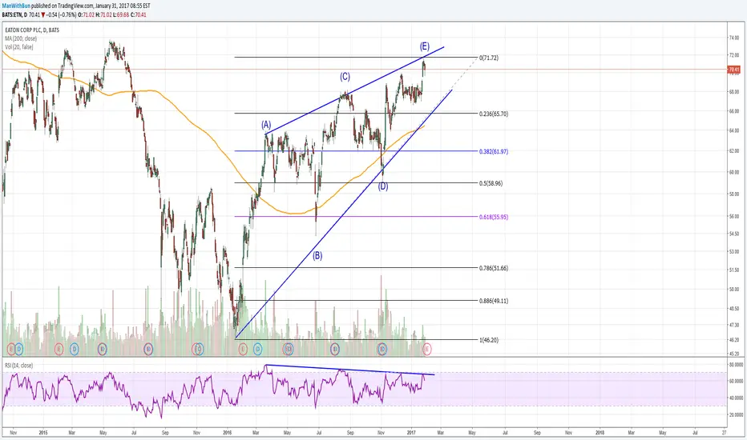Click the wave label (D)
This screenshot has height=440, width=747.
[x=383, y=186]
